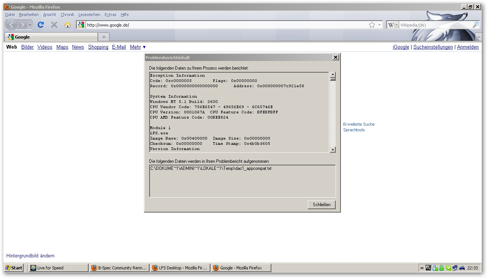The image size is (487, 278).
Task: Click Hintergrundbild ändern link
Action: coord(30,256)
